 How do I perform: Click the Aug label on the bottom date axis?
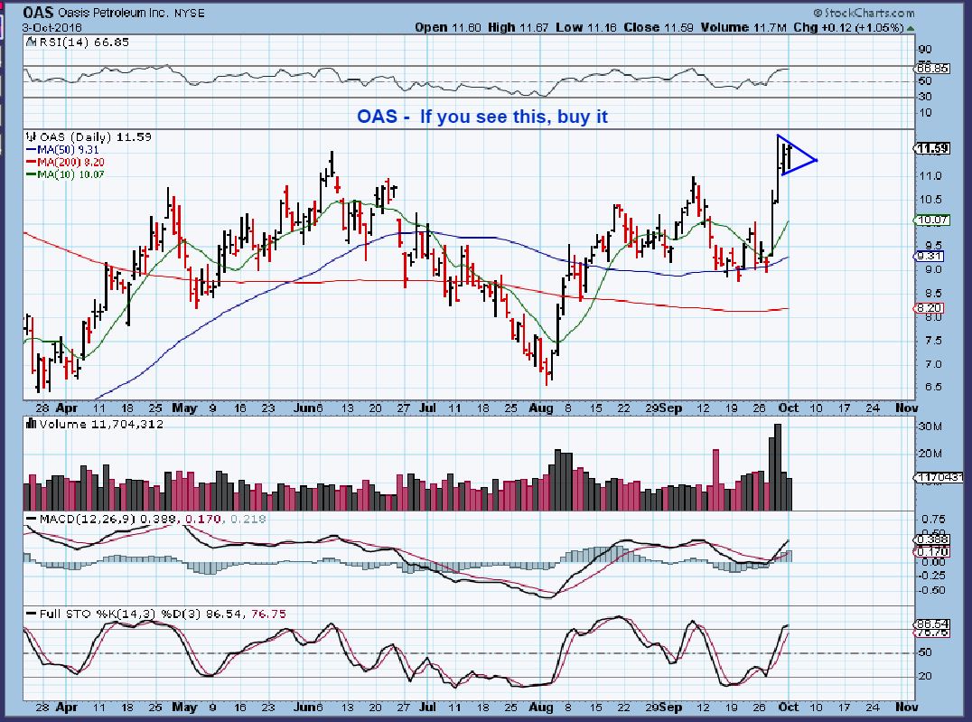pos(541,708)
